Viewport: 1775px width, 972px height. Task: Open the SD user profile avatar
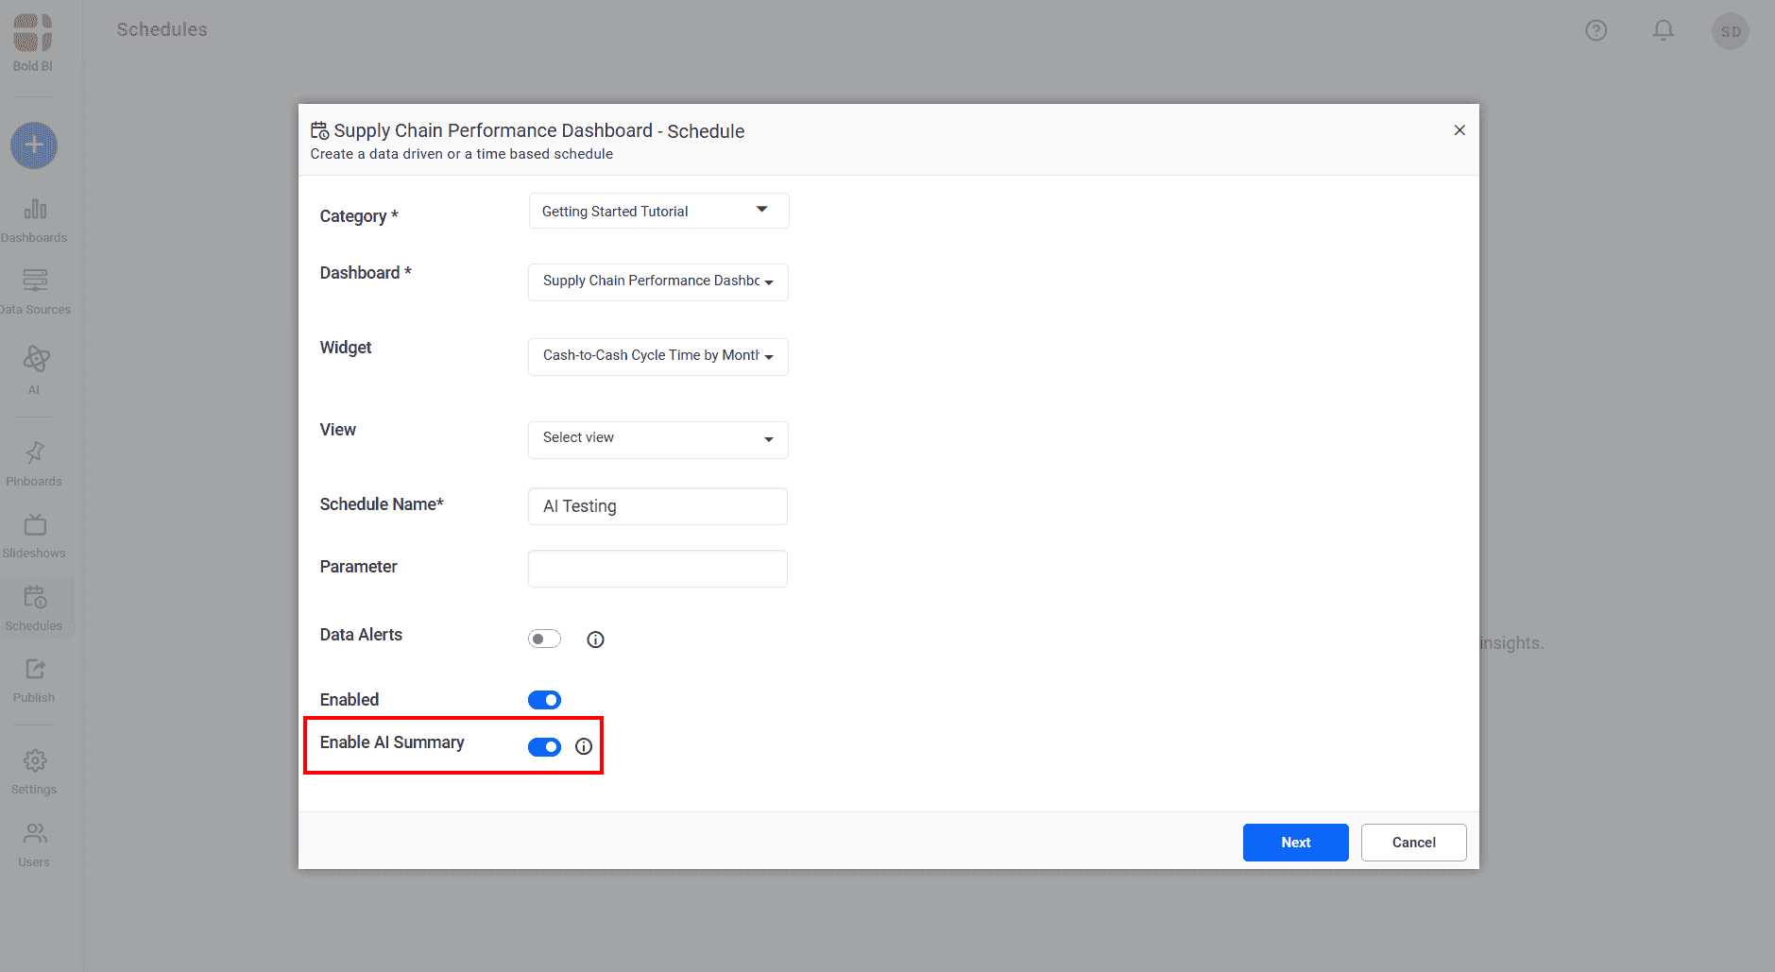coord(1730,31)
